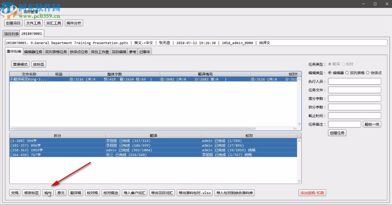
Task: Open the 双列表格任务 tab
Action: click(x=56, y=52)
